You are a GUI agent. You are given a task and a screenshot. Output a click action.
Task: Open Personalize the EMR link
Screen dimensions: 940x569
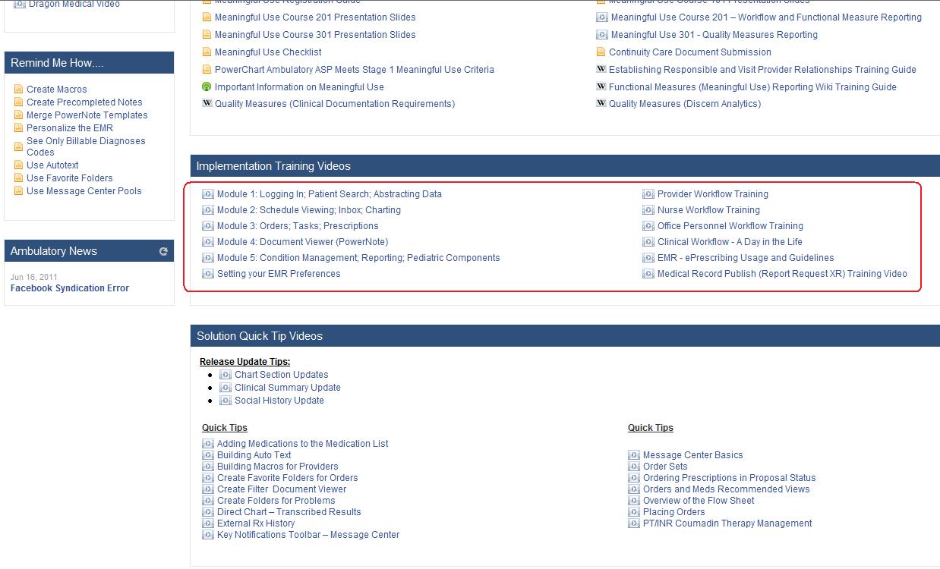pyautogui.click(x=70, y=128)
